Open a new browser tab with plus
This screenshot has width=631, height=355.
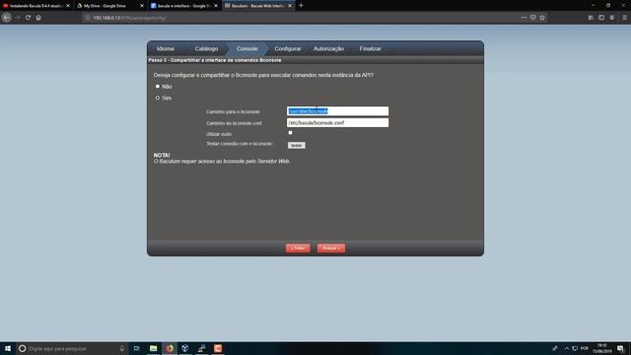[x=301, y=6]
